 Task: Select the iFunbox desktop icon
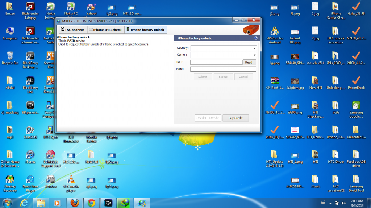click(51, 182)
